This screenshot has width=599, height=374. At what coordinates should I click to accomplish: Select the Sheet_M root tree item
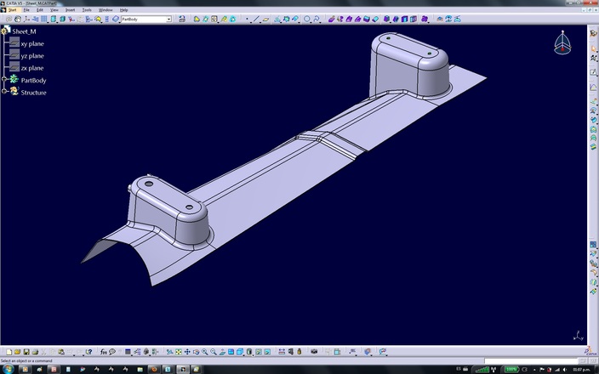pyautogui.click(x=24, y=31)
